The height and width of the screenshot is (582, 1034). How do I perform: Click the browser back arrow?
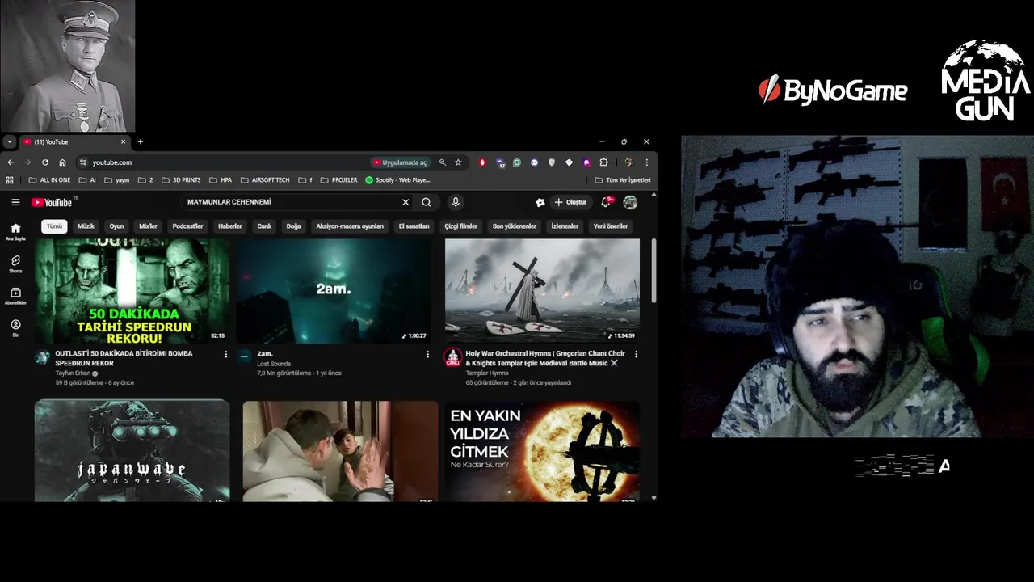point(11,162)
